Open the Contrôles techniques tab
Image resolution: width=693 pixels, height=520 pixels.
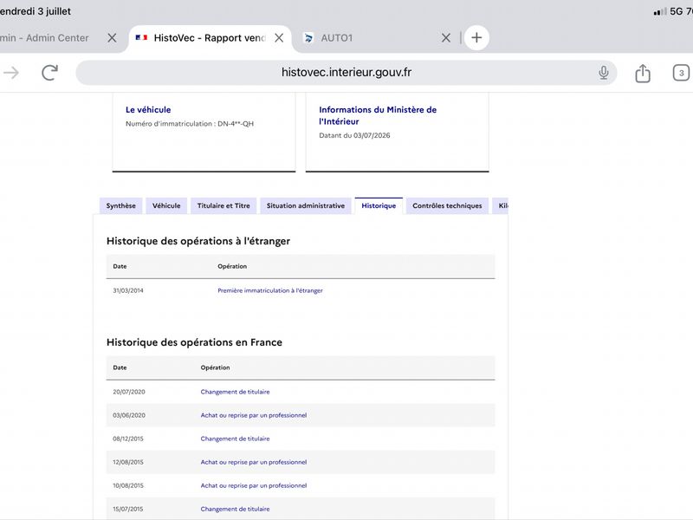pos(447,205)
